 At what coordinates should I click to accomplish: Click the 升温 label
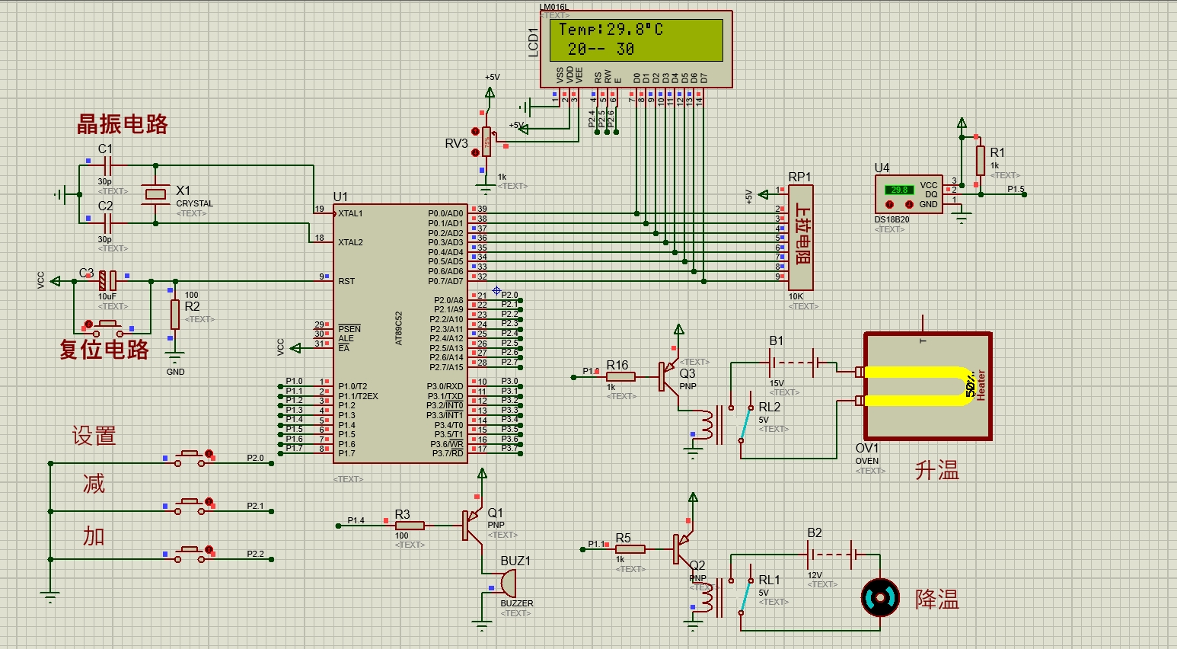(937, 471)
